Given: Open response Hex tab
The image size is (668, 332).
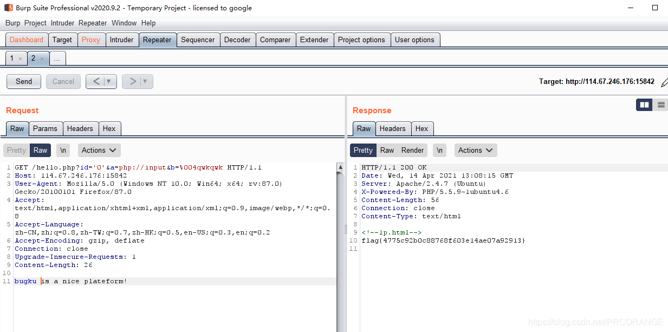Looking at the screenshot, I should tap(422, 128).
